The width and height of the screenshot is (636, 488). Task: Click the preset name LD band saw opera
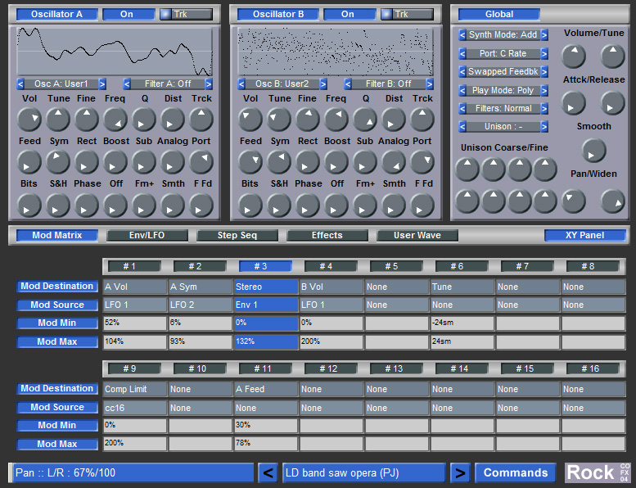coord(363,472)
